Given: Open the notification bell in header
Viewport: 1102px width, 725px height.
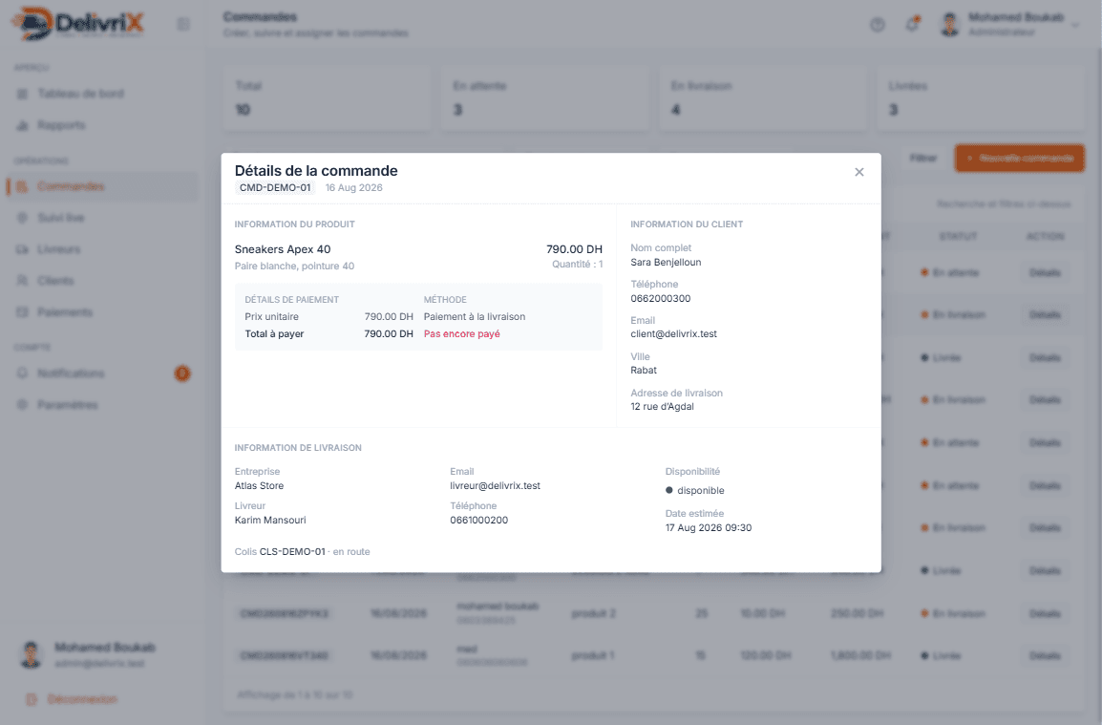Looking at the screenshot, I should point(912,25).
